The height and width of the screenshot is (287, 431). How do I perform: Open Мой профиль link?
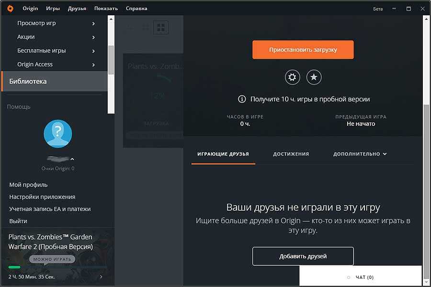pos(28,185)
